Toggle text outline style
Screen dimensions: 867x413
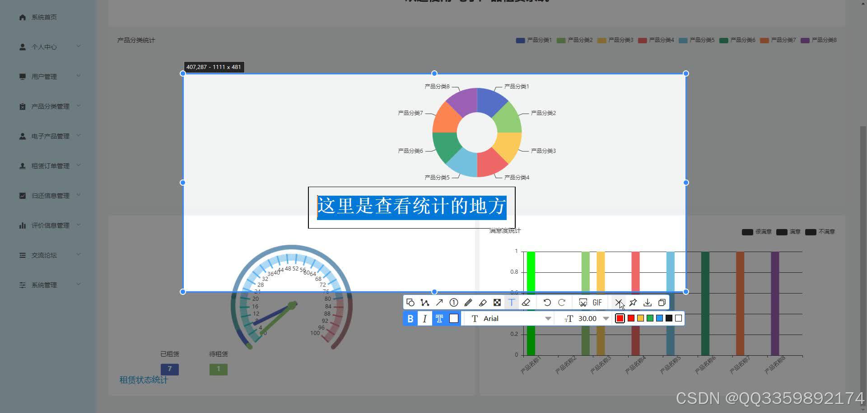click(439, 318)
